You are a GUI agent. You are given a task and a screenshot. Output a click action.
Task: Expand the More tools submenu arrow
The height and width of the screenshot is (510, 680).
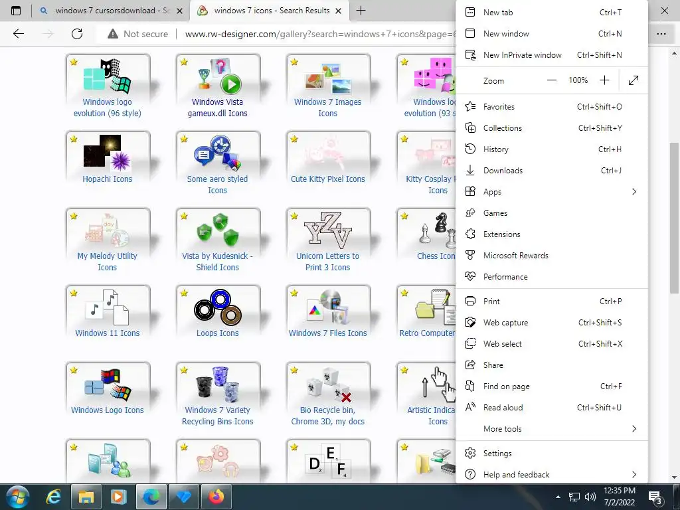[x=634, y=428]
